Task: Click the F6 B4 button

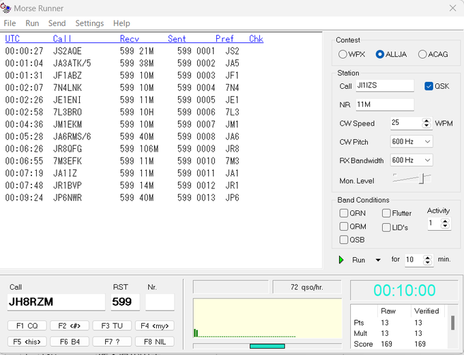Action: tap(70, 341)
